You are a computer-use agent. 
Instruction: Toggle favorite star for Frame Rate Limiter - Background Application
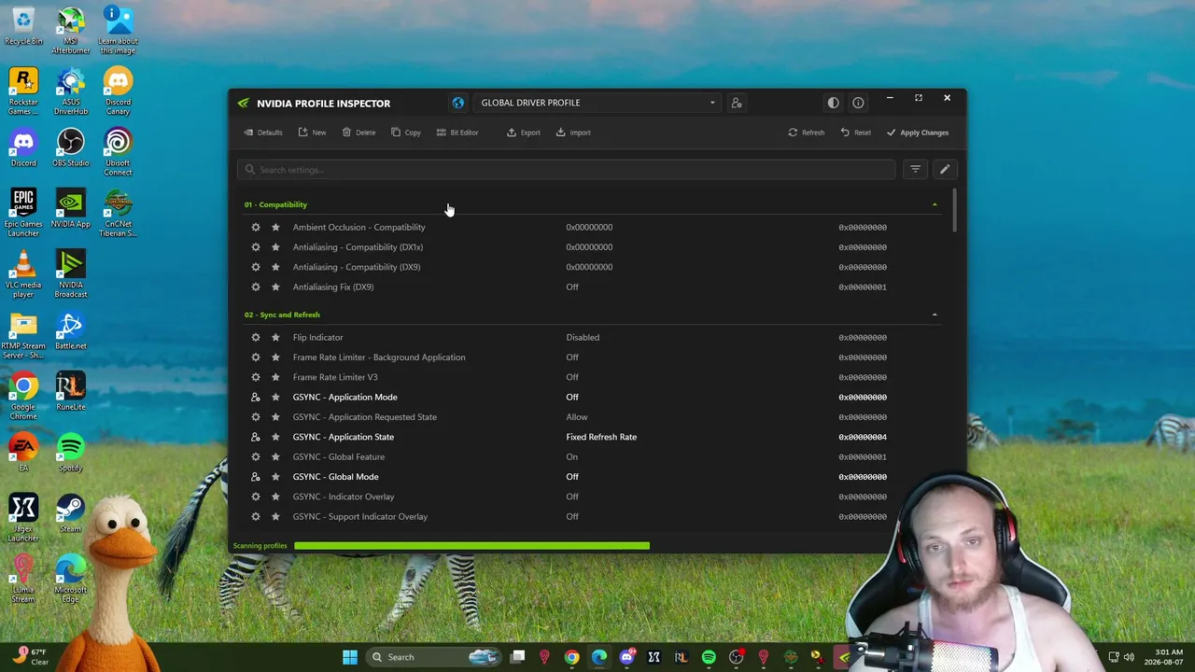pyautogui.click(x=275, y=357)
